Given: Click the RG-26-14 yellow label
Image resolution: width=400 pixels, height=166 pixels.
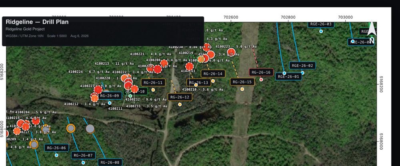Looking at the screenshot, I should point(213,74).
